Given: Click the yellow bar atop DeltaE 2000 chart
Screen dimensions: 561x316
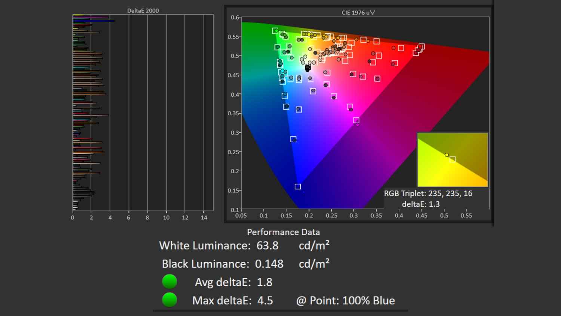Looking at the screenshot, I should [78, 15].
